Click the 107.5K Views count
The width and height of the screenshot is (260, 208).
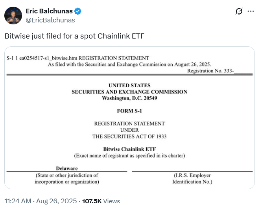coord(101,201)
